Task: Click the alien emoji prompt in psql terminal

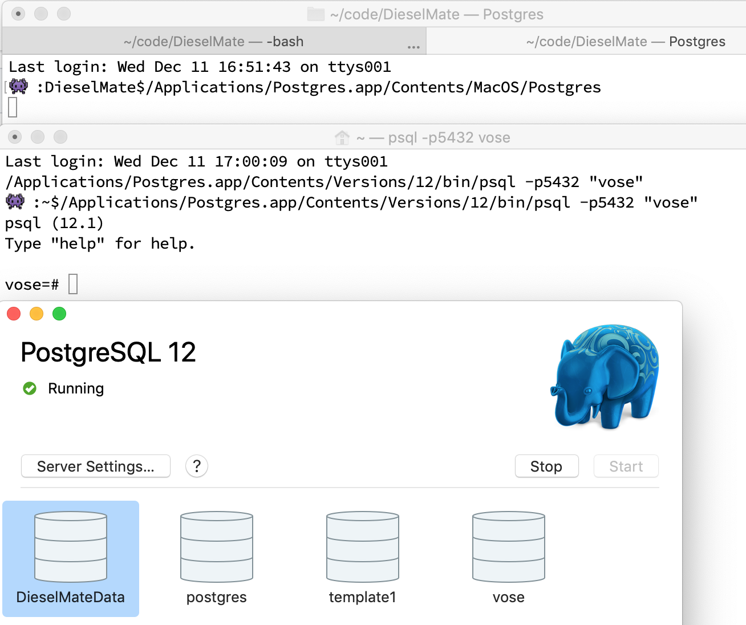Action: coord(15,202)
